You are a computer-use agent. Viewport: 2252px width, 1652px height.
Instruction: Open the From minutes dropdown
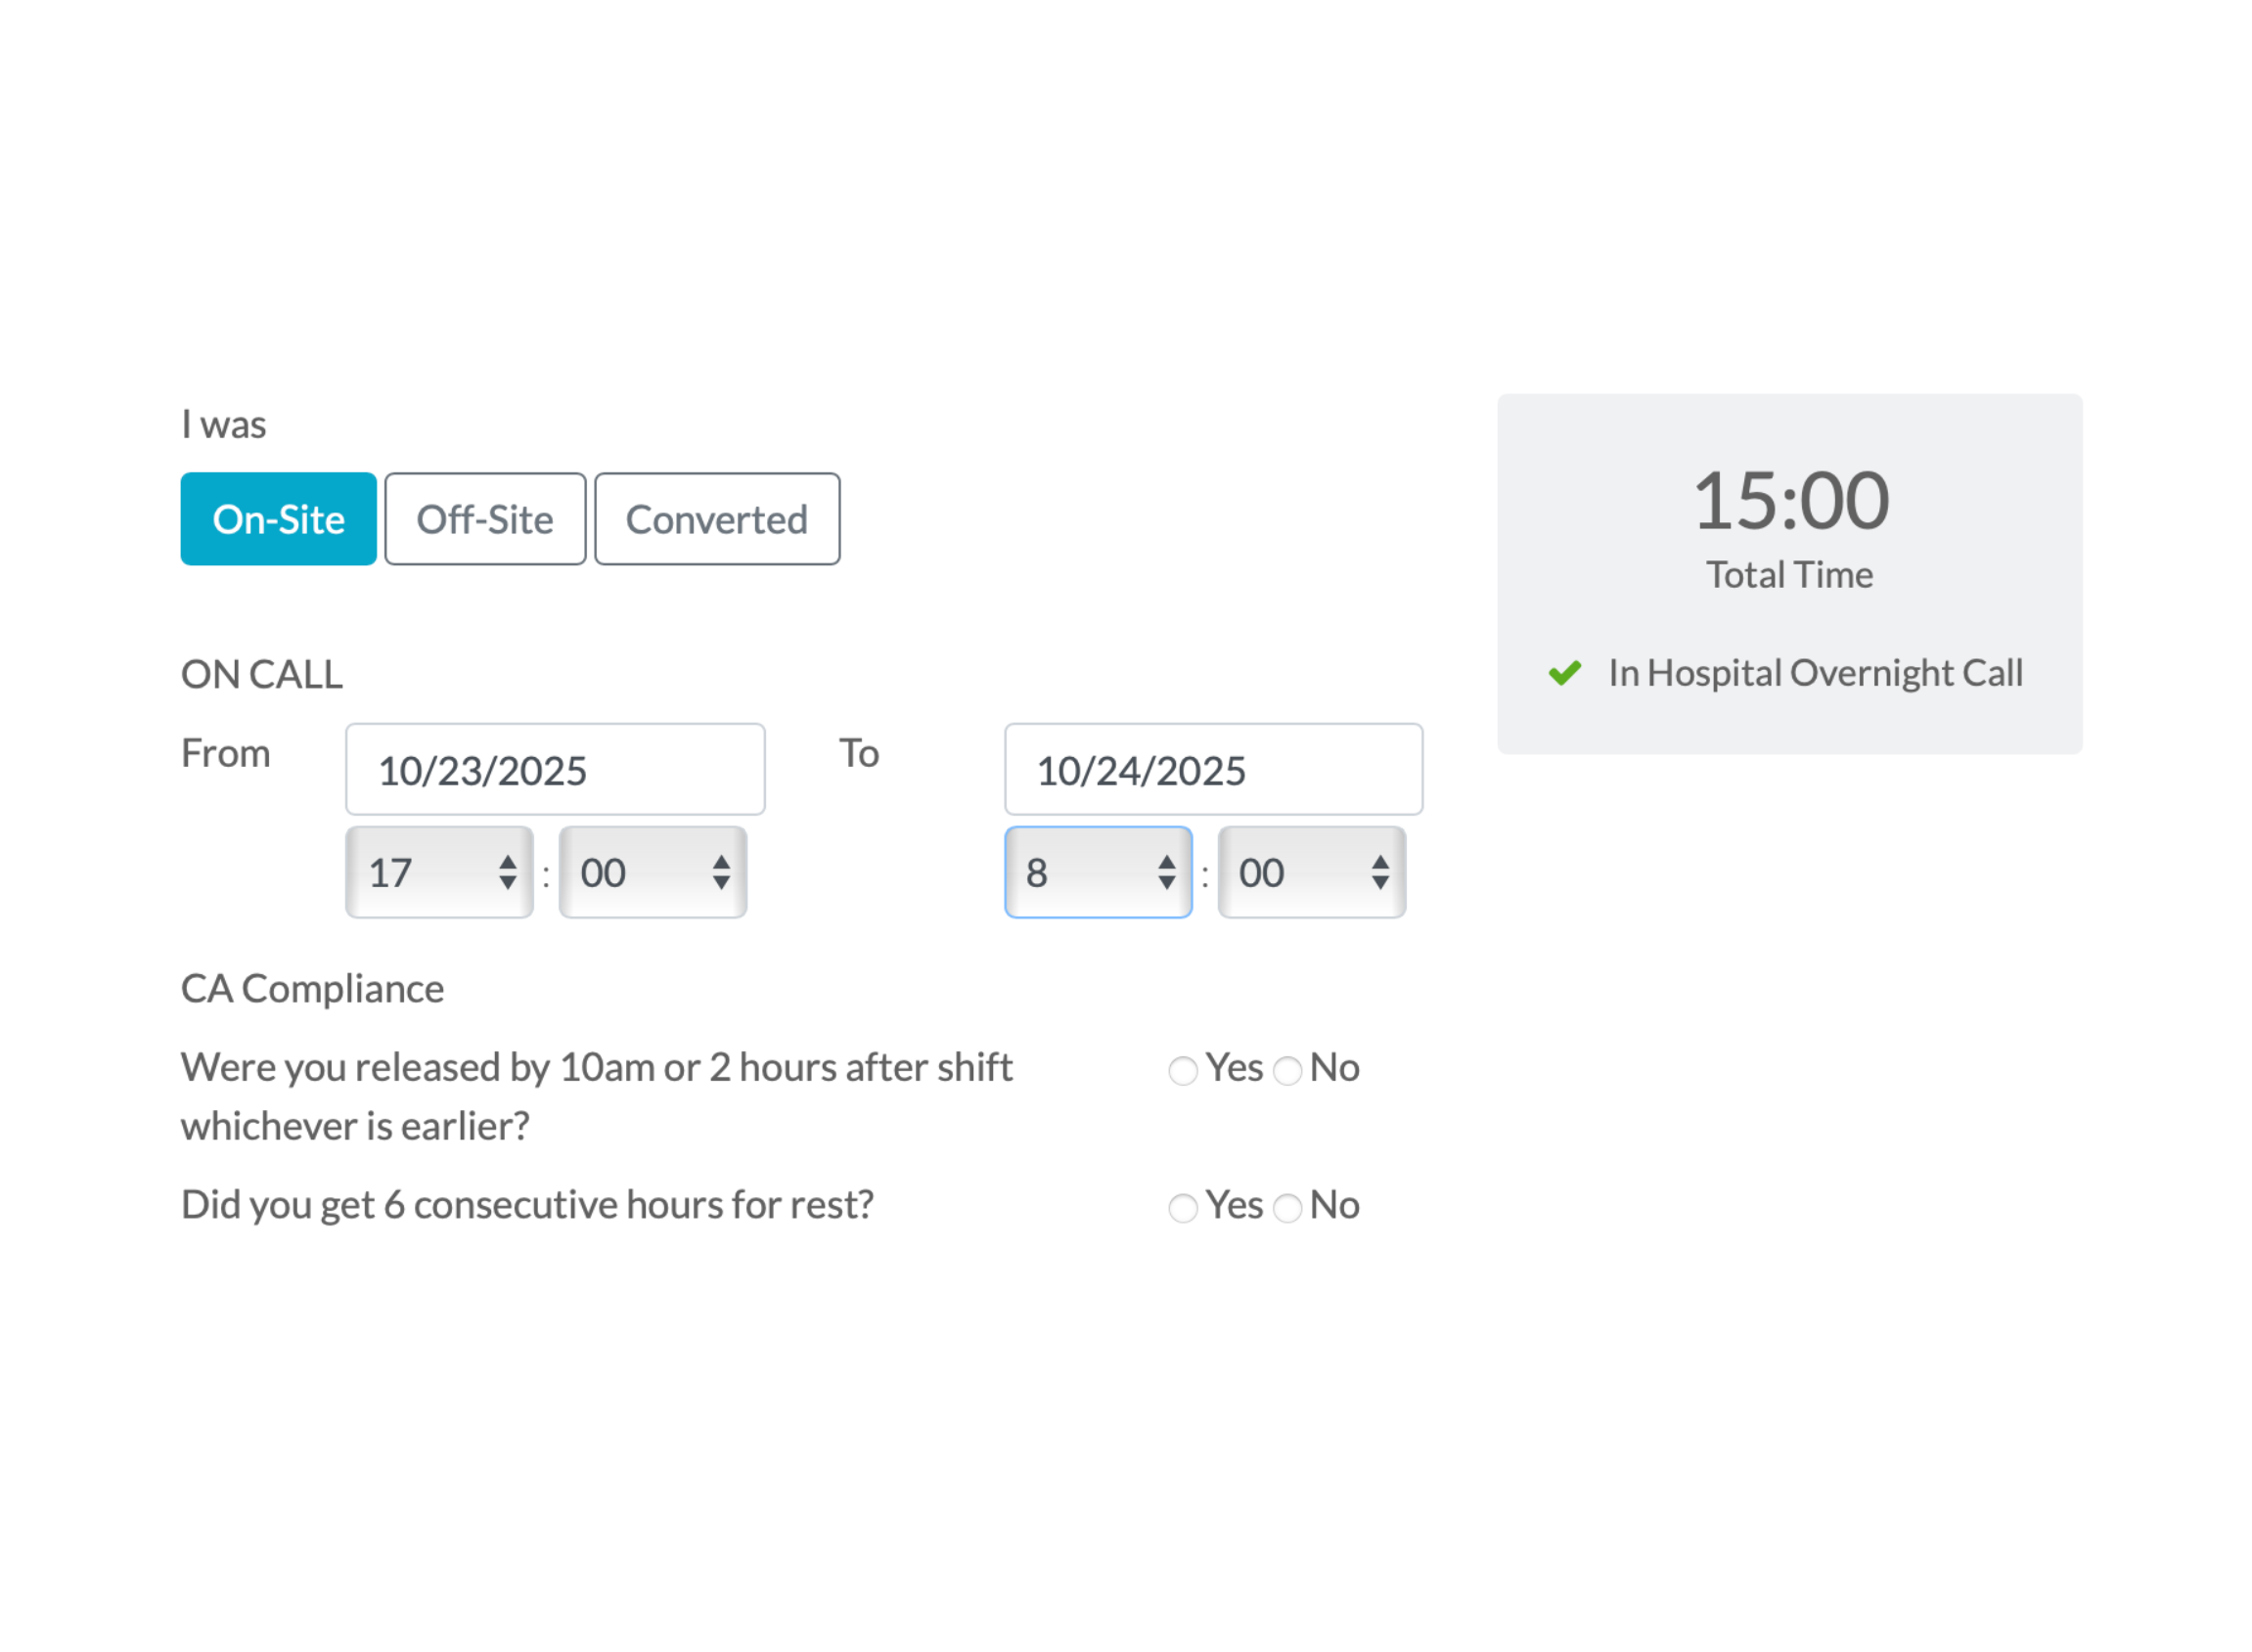pyautogui.click(x=652, y=872)
